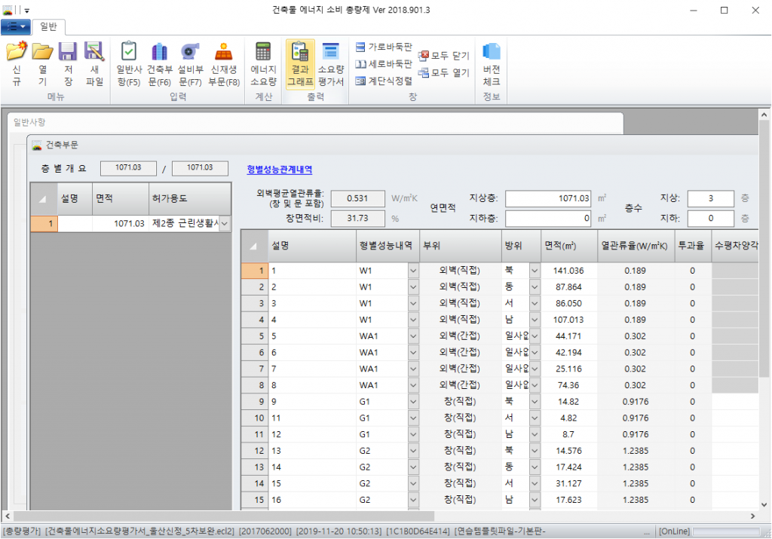Click the 외벽평균열관류율 value field 0.531
772x539 pixels.
[x=357, y=198]
